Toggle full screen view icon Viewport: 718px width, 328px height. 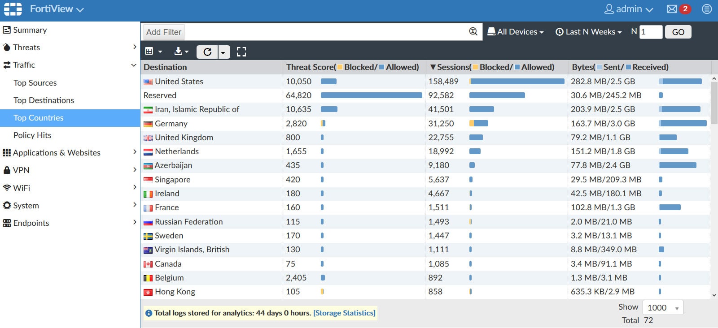click(x=241, y=52)
